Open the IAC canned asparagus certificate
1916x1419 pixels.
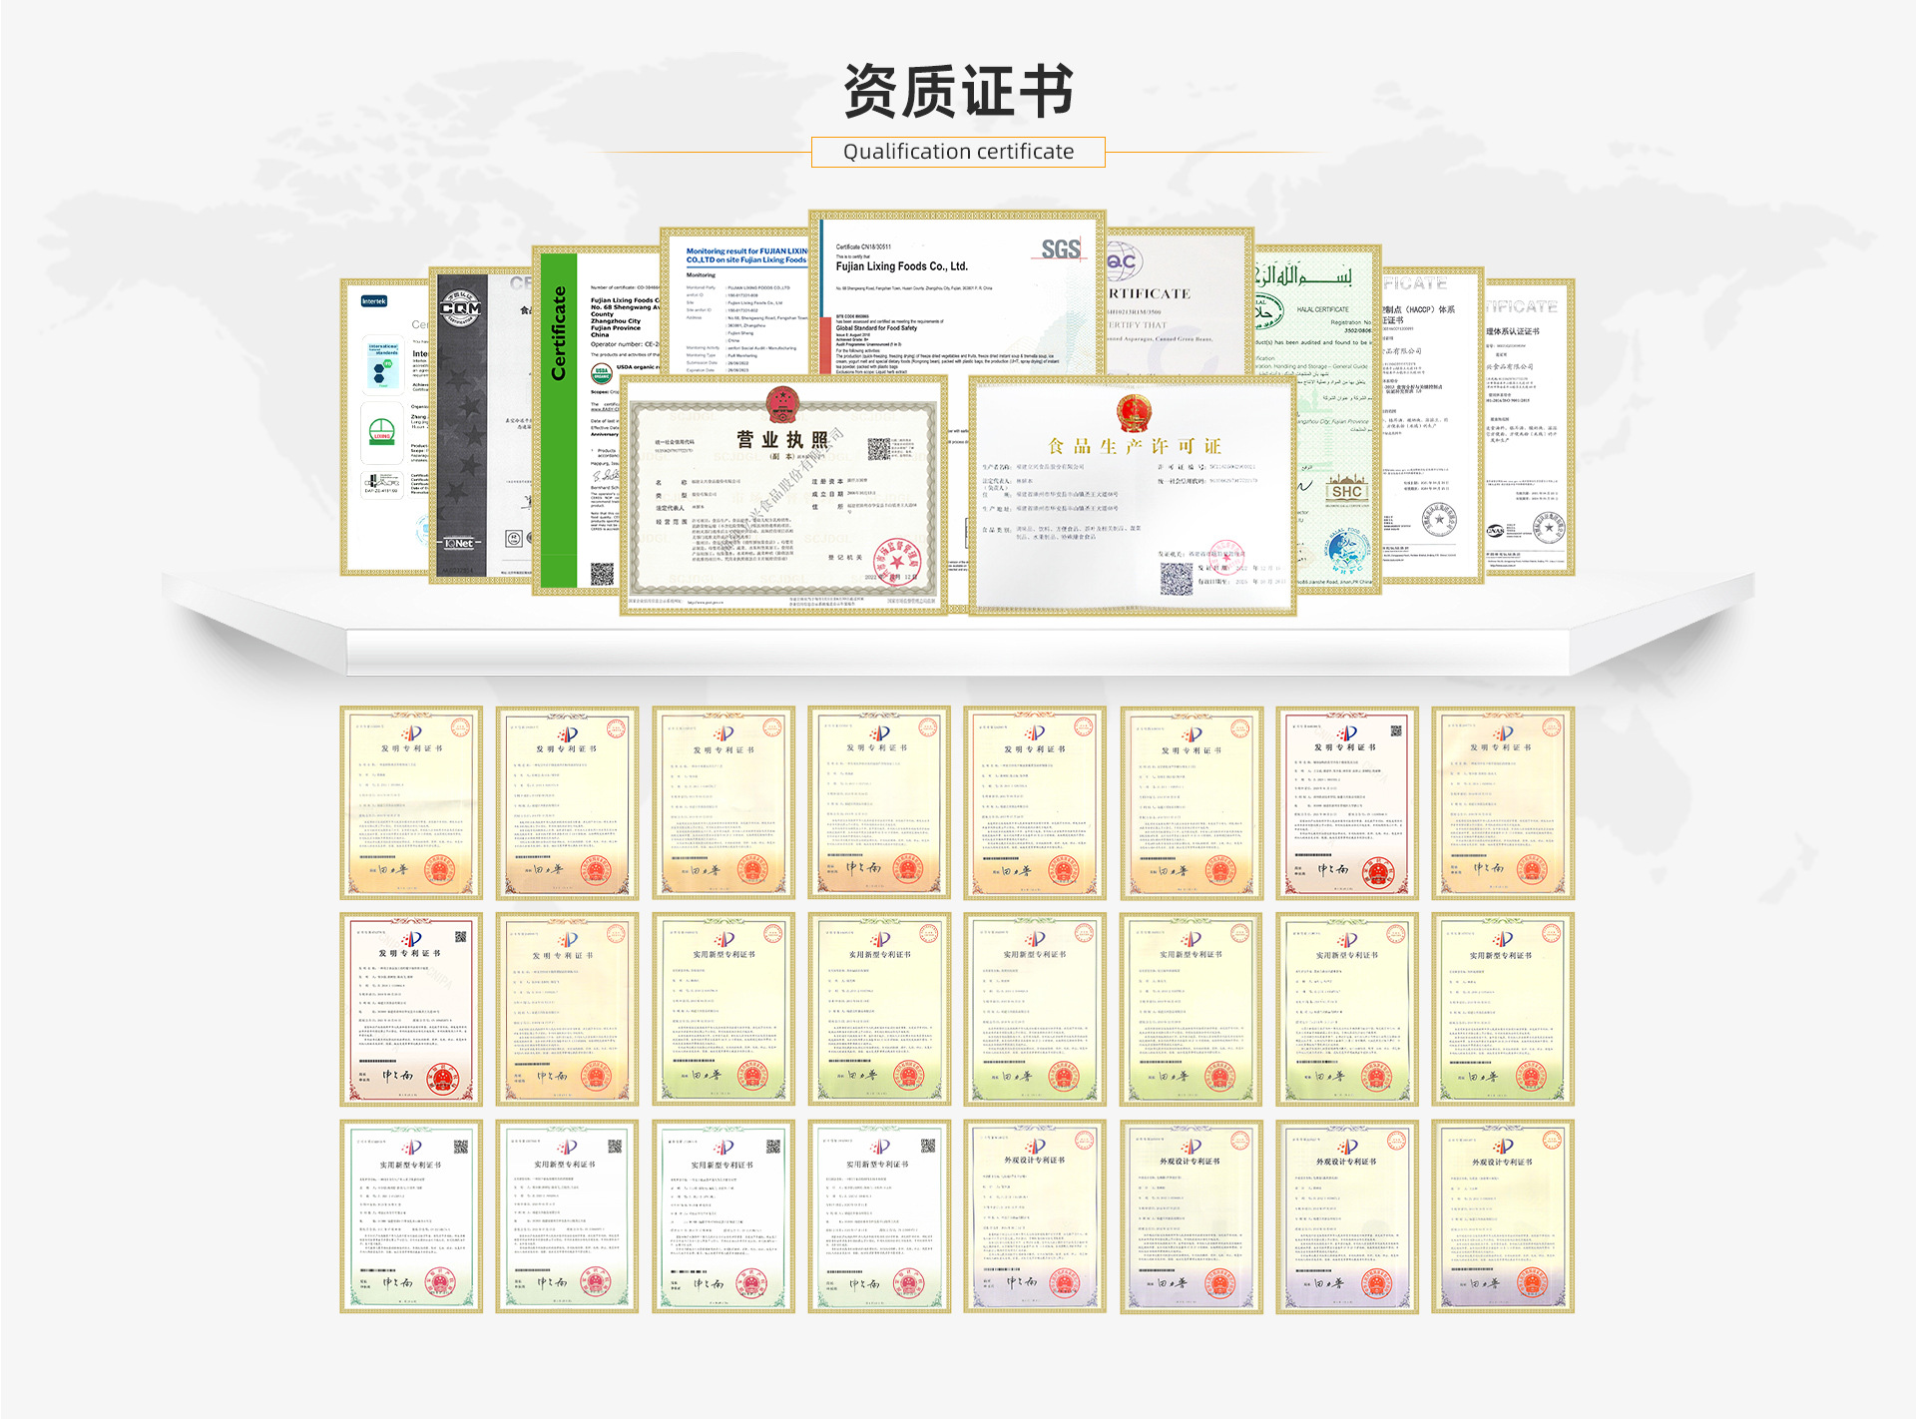(x=1180, y=302)
